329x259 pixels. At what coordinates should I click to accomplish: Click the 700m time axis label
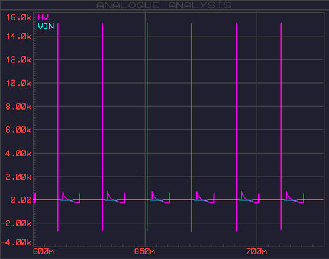[x=256, y=251]
